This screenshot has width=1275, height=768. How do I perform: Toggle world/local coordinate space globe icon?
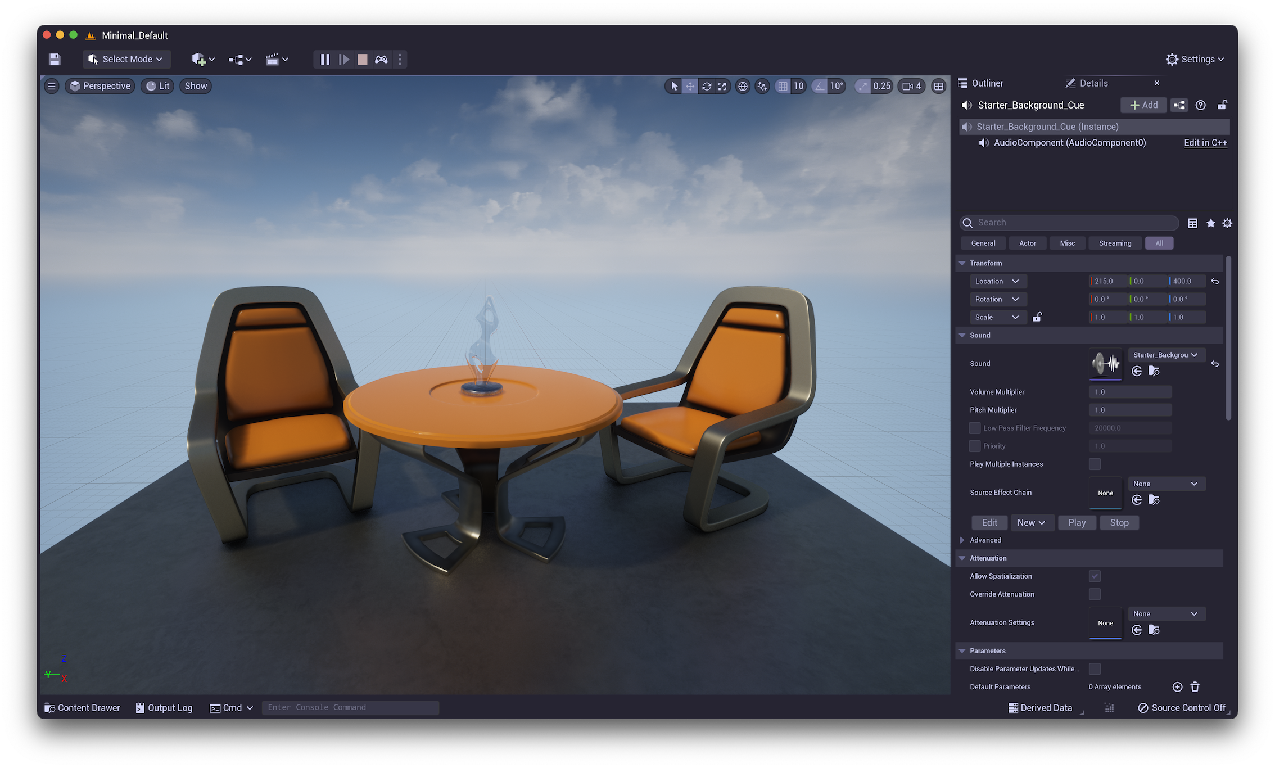743,86
